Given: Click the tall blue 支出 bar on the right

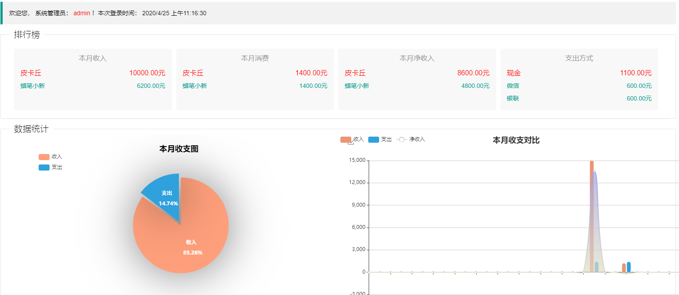Looking at the screenshot, I should tap(629, 267).
